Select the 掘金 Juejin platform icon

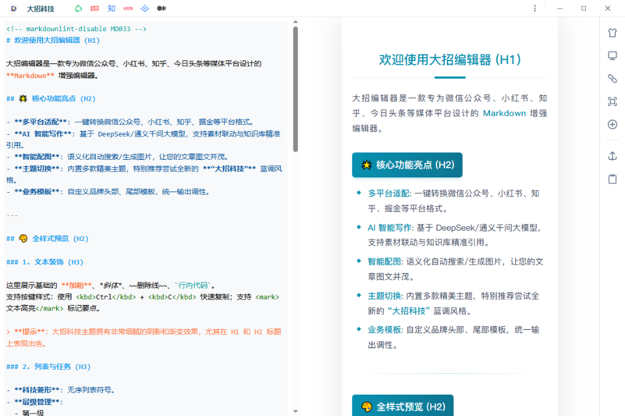click(145, 9)
